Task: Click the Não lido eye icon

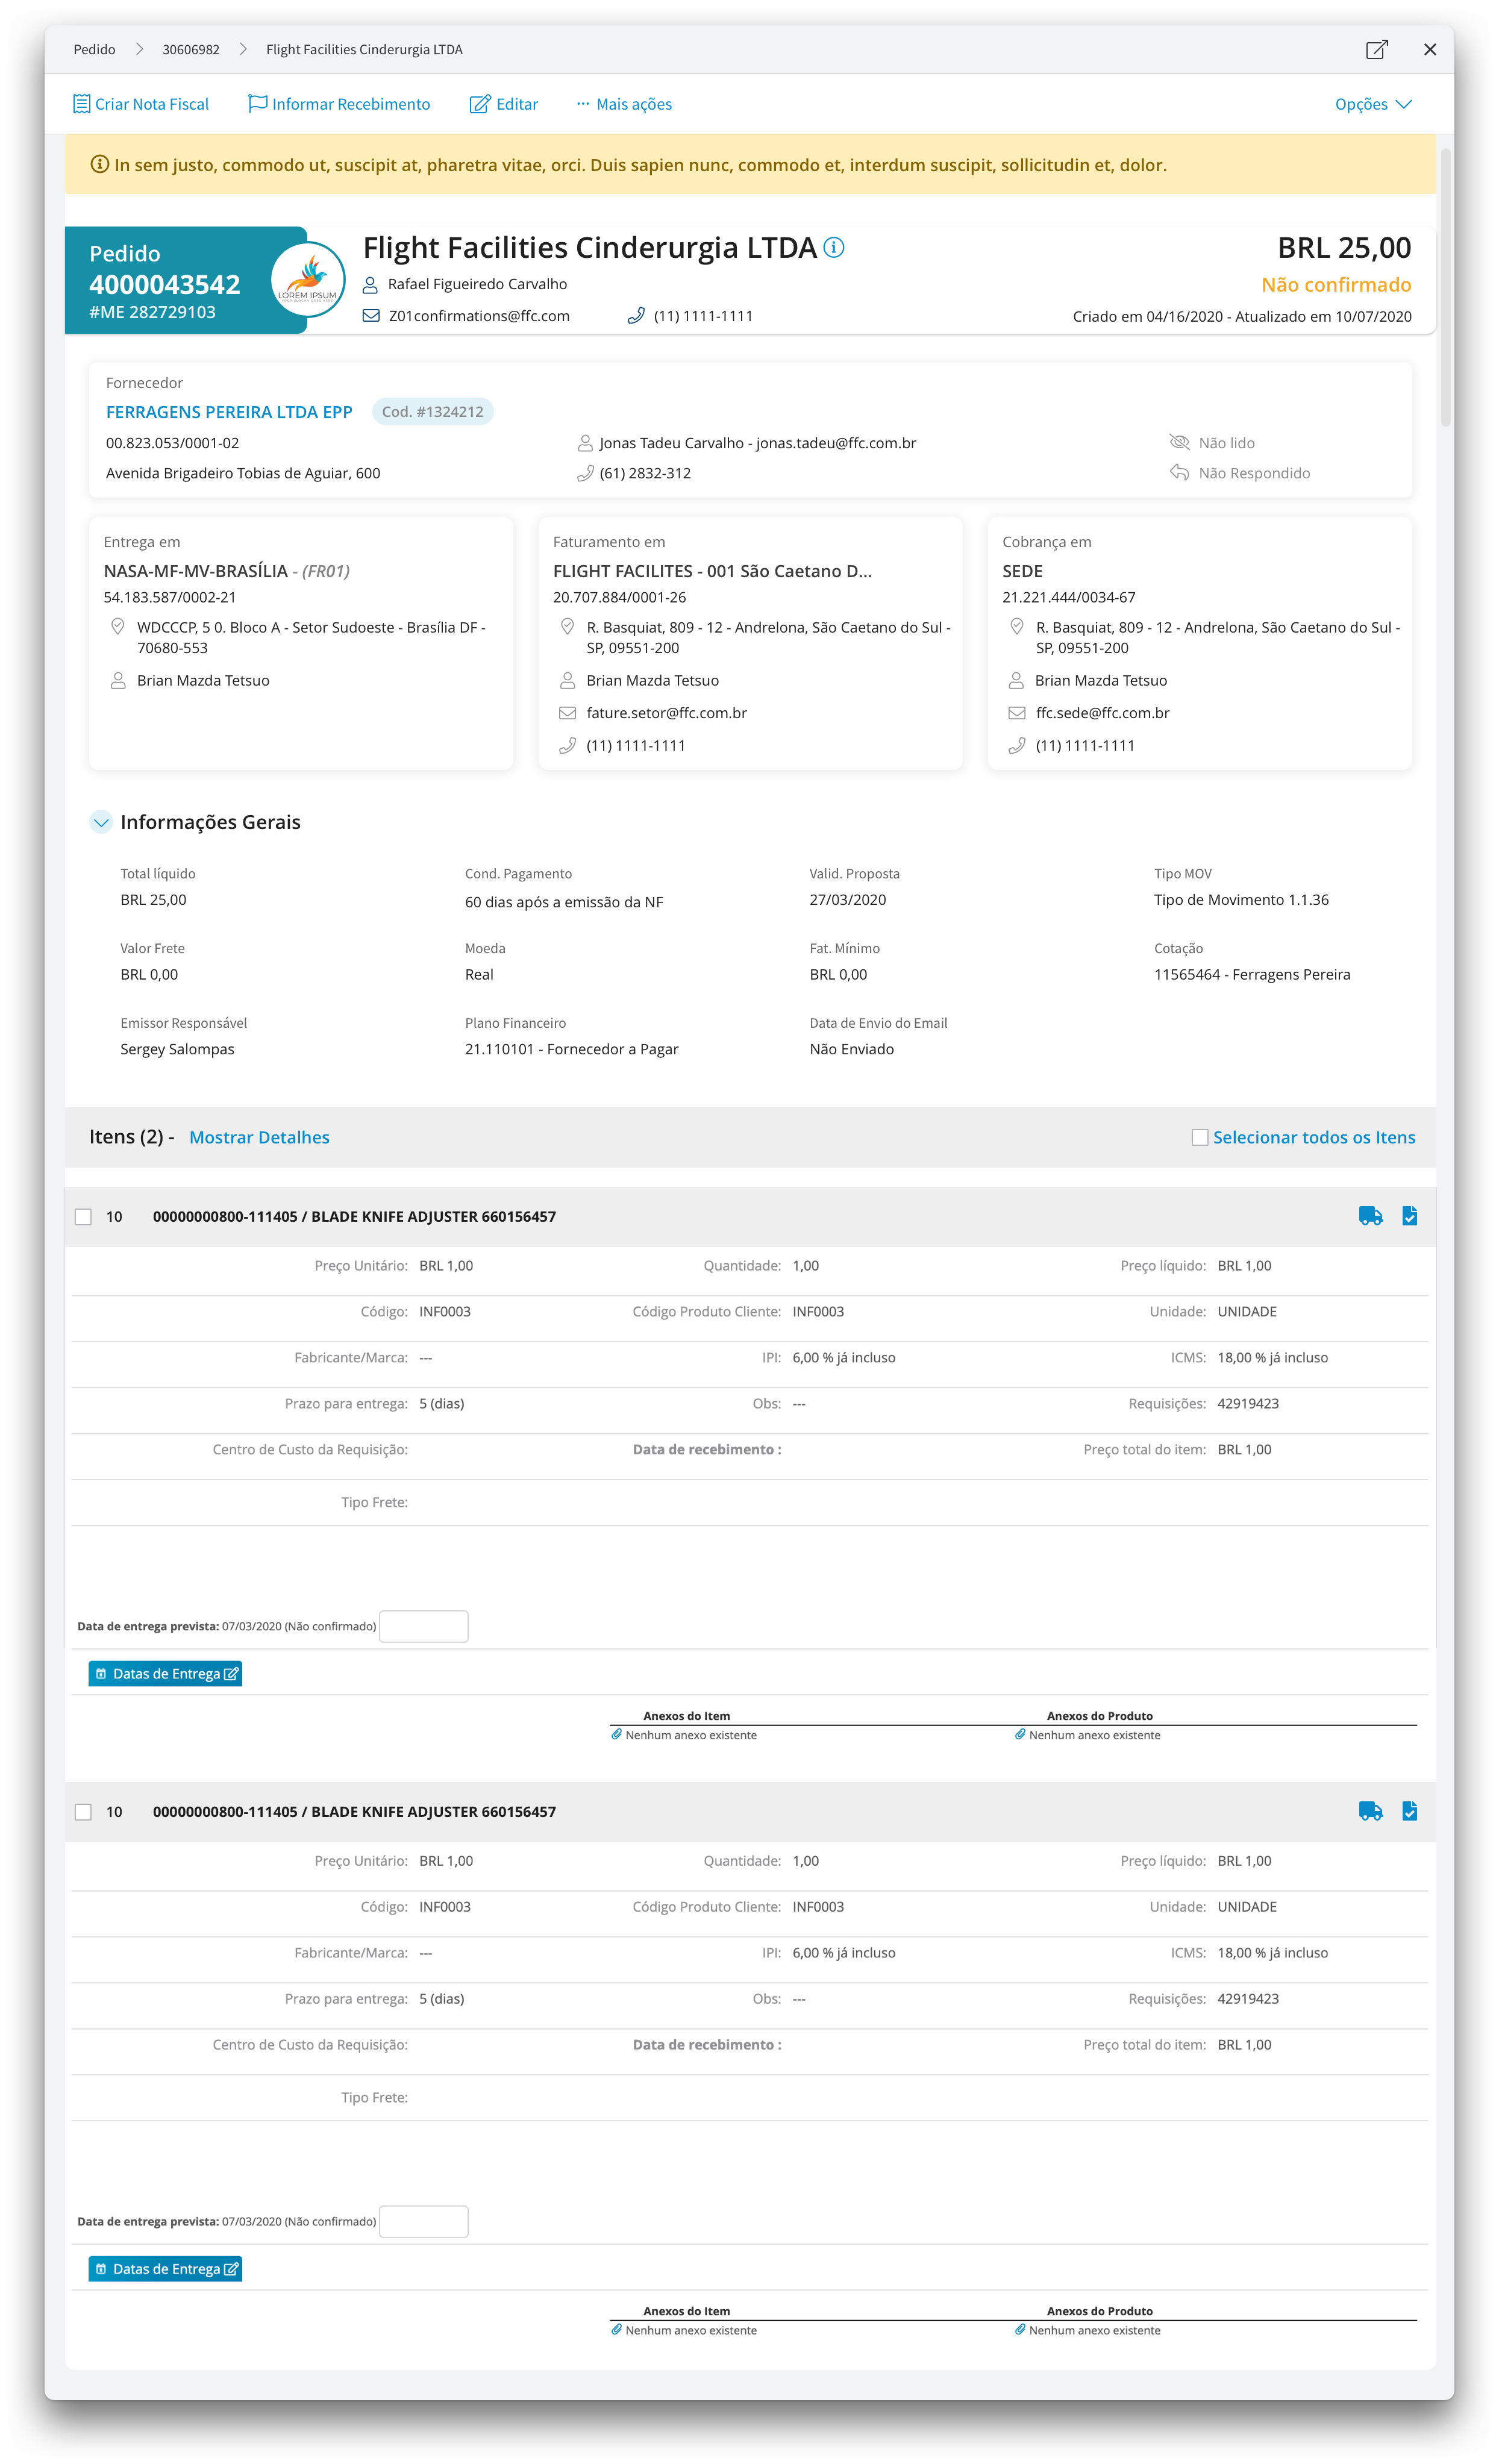Action: pos(1179,442)
